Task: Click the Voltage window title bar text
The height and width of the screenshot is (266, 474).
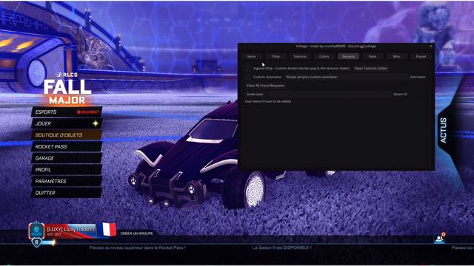Action: pyautogui.click(x=336, y=46)
